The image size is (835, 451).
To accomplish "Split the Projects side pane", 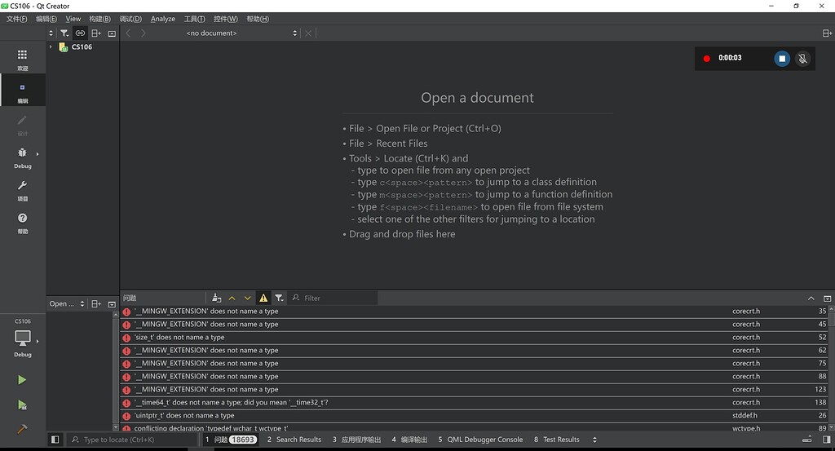I will tap(96, 33).
